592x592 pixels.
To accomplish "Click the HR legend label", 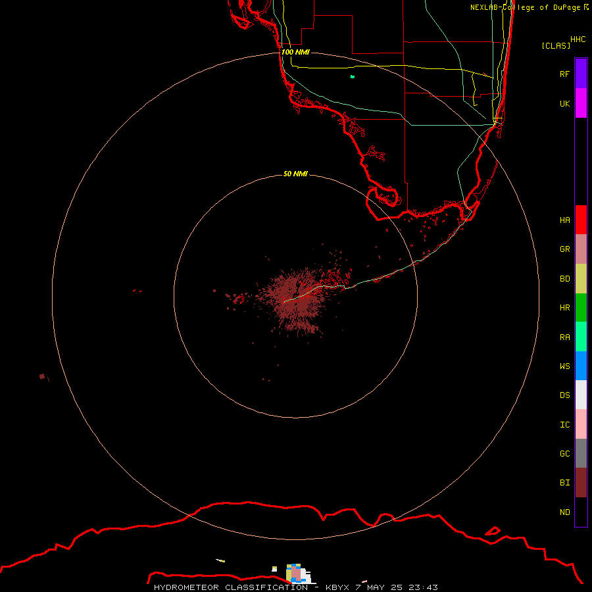I will [x=564, y=308].
